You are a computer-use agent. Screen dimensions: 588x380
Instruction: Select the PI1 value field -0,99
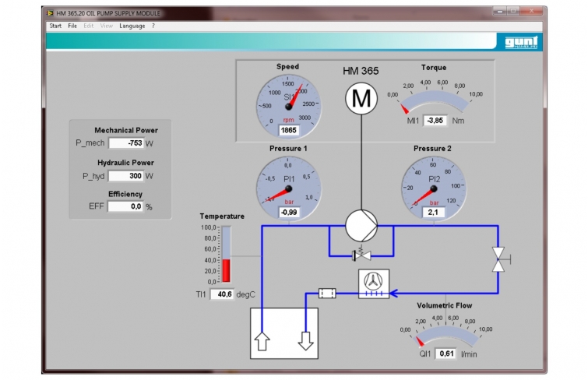[x=289, y=213]
